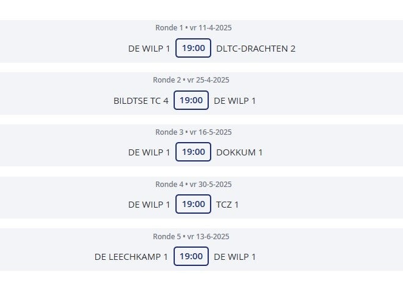This screenshot has height=289, width=403.
Task: Select the Ronde 2 vr 25-4-2025 header
Action: pyautogui.click(x=191, y=80)
